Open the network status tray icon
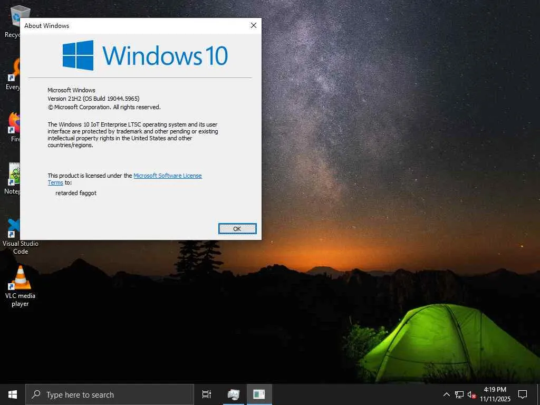This screenshot has width=540, height=405. [x=459, y=394]
